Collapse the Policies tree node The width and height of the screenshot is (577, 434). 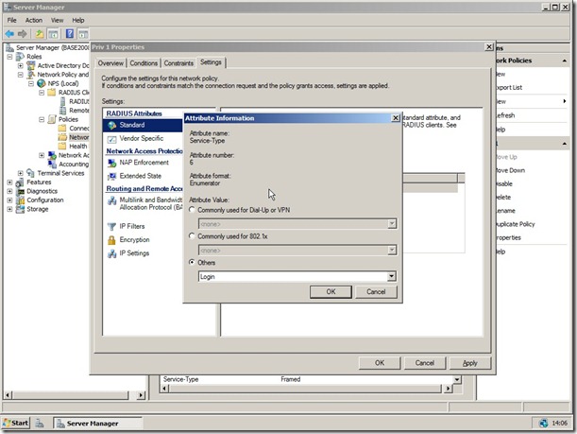click(x=42, y=119)
